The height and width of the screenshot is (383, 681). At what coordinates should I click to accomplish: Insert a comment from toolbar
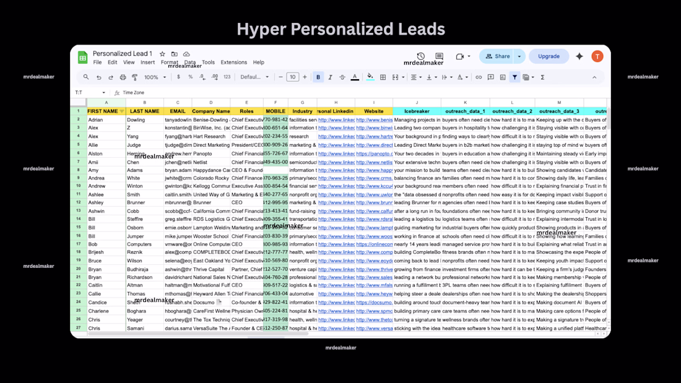490,77
